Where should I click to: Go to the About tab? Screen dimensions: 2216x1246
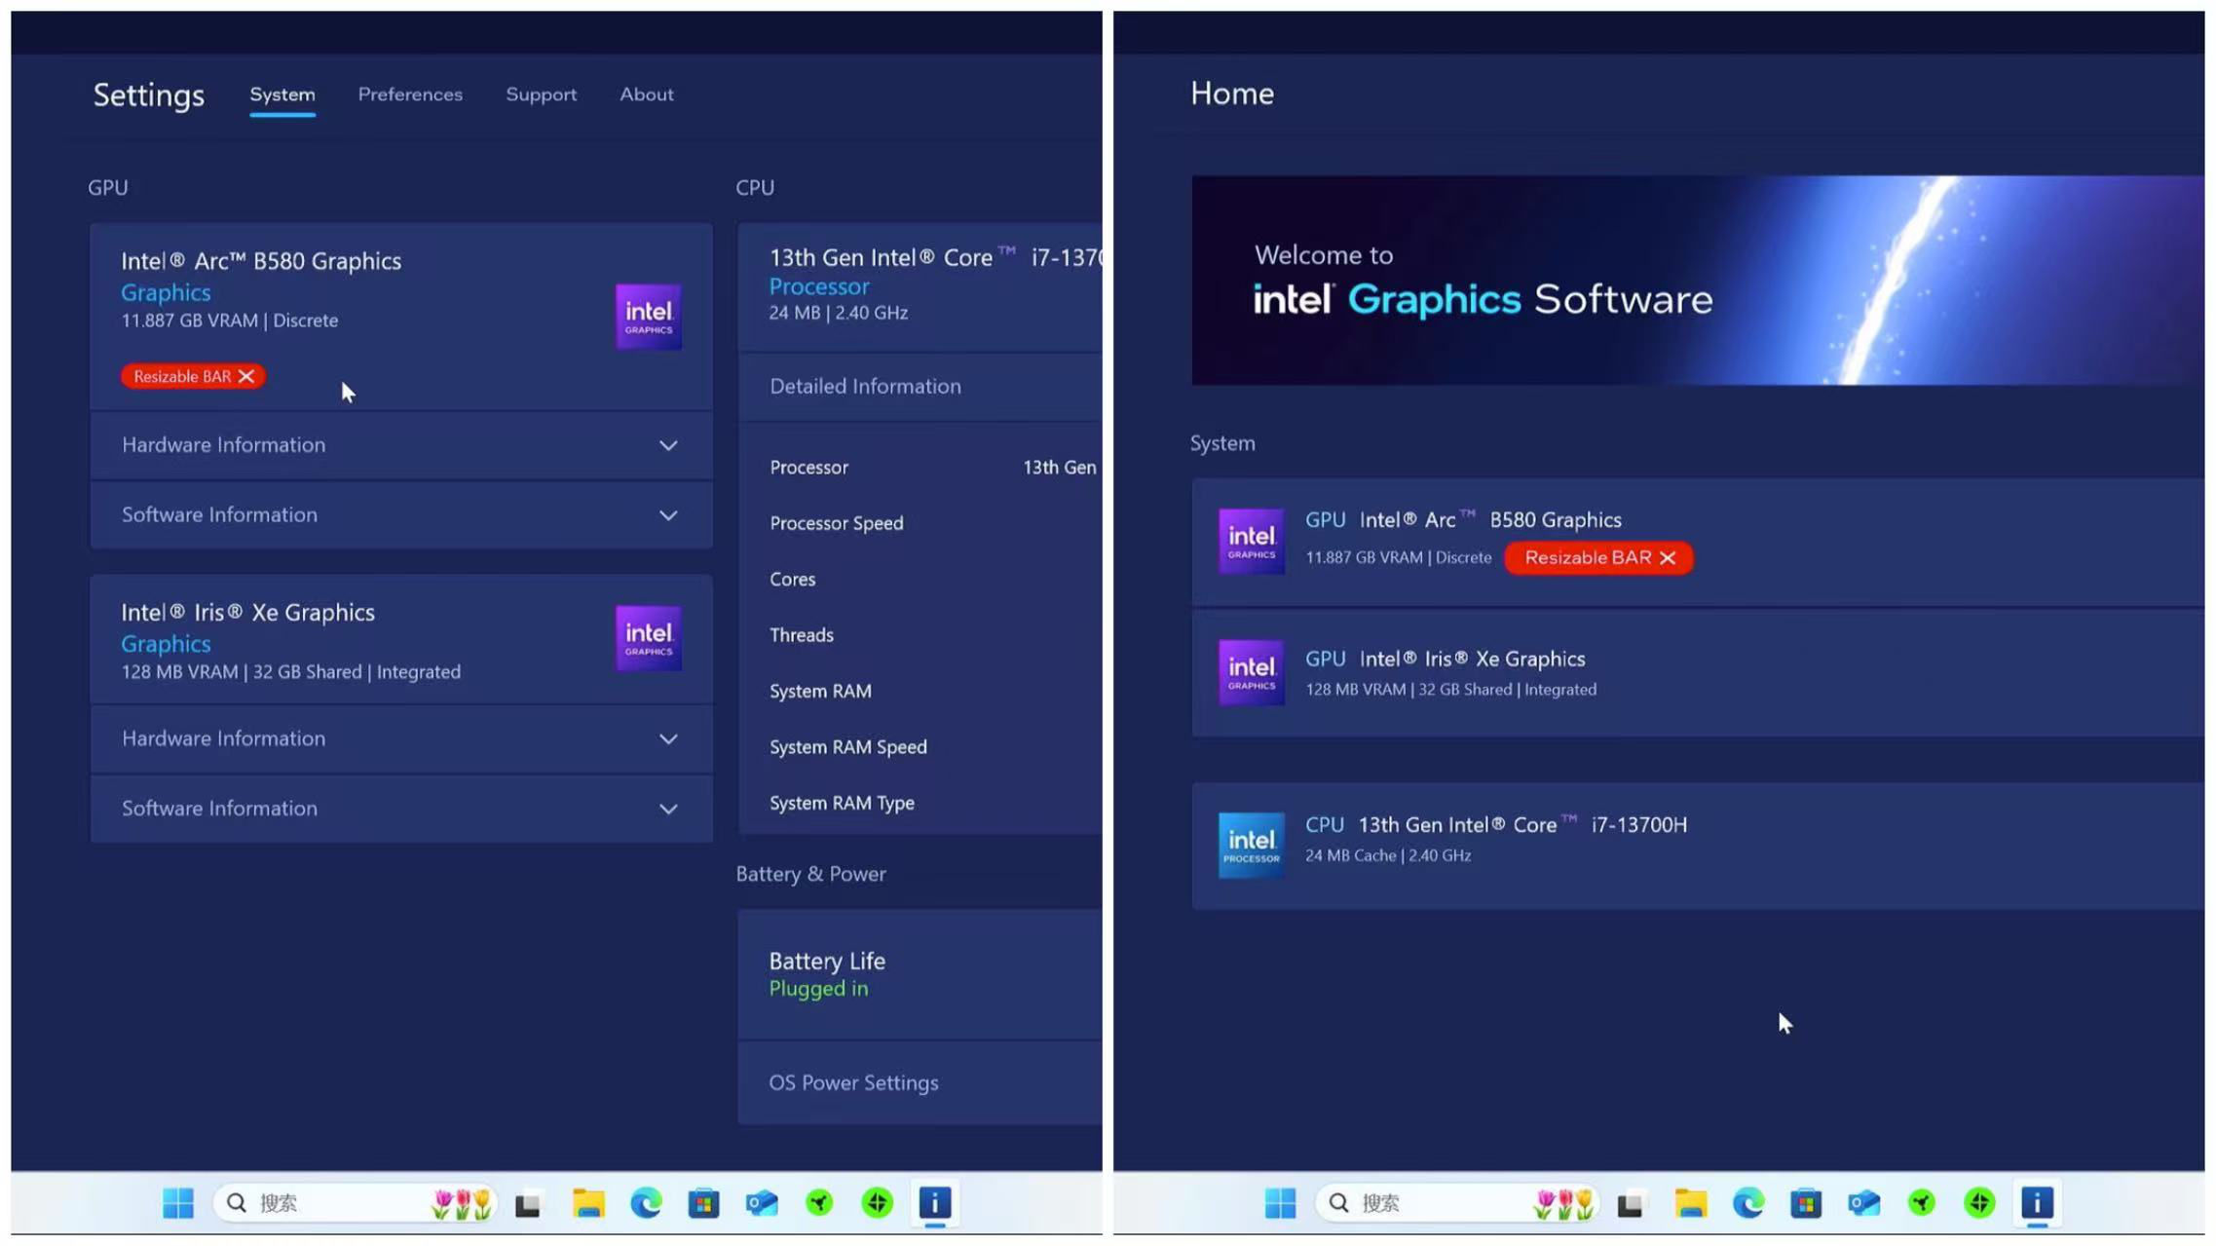coord(646,94)
